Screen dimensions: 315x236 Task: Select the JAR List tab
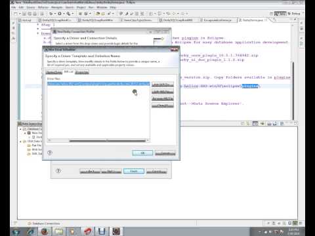(69, 71)
